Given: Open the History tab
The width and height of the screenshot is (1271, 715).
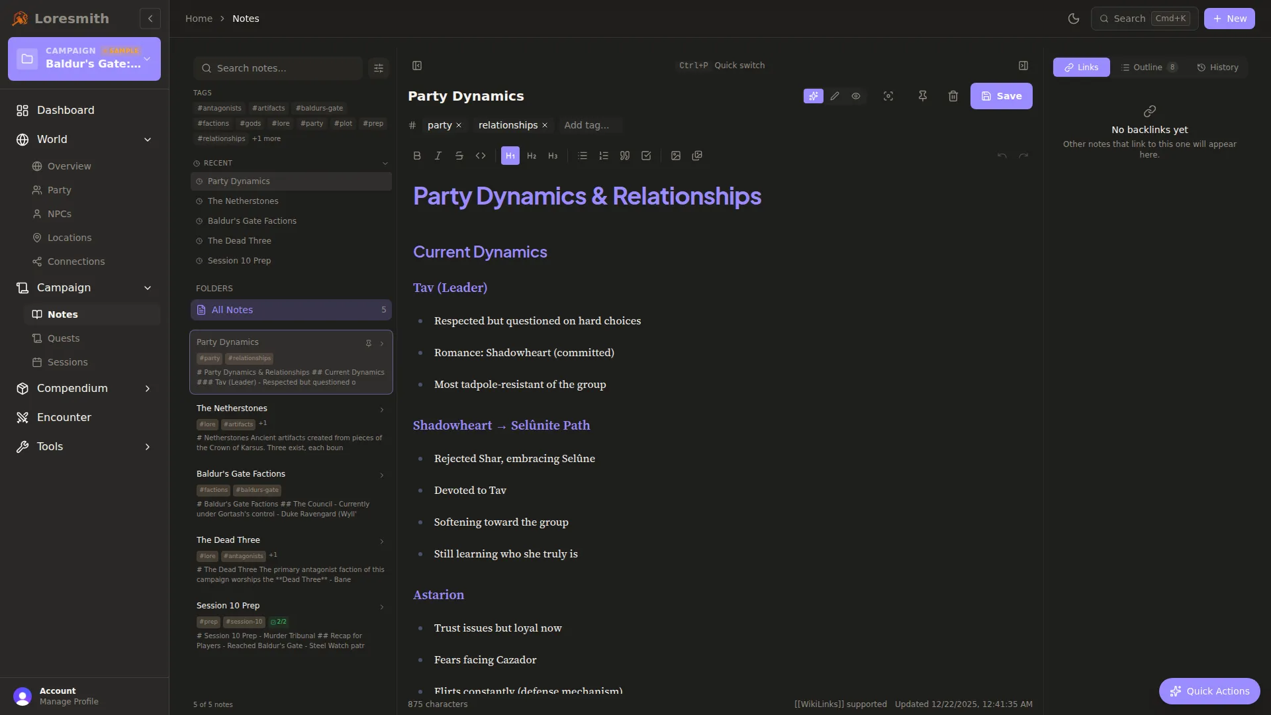Looking at the screenshot, I should point(1217,68).
